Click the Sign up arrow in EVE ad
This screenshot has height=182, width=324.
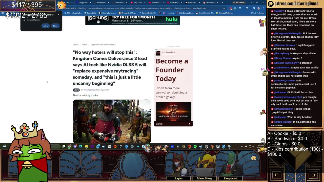[189, 124]
